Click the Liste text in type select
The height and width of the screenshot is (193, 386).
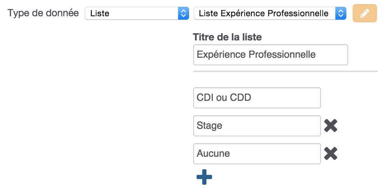(x=100, y=13)
